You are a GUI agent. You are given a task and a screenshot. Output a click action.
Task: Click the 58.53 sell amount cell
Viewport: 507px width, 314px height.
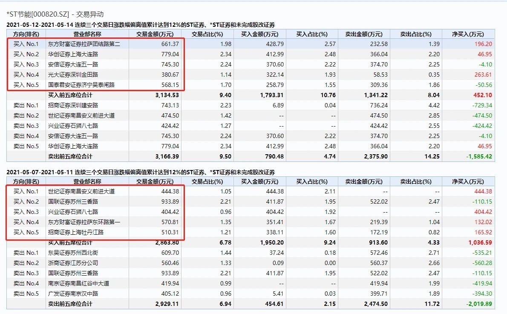[x=380, y=75]
